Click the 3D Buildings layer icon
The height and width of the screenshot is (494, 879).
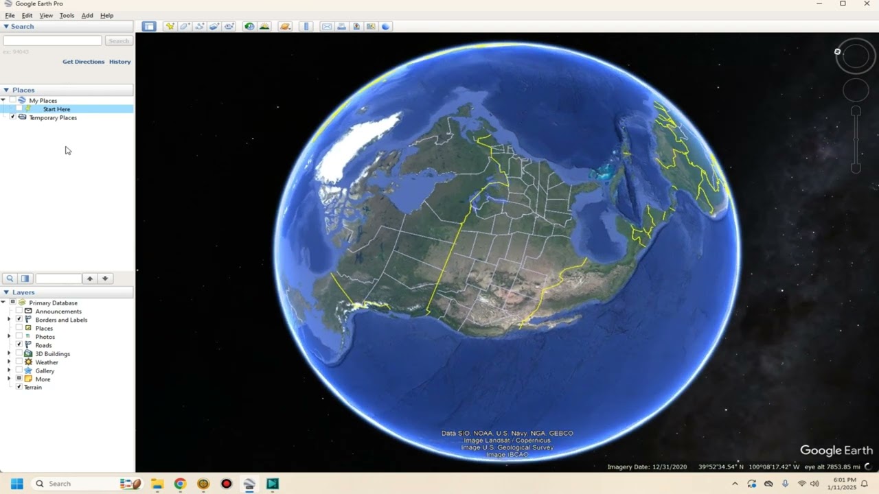point(28,354)
